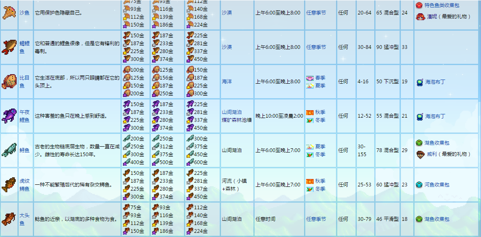Open the 午夜鲤鱼 fish name link

click(x=24, y=116)
